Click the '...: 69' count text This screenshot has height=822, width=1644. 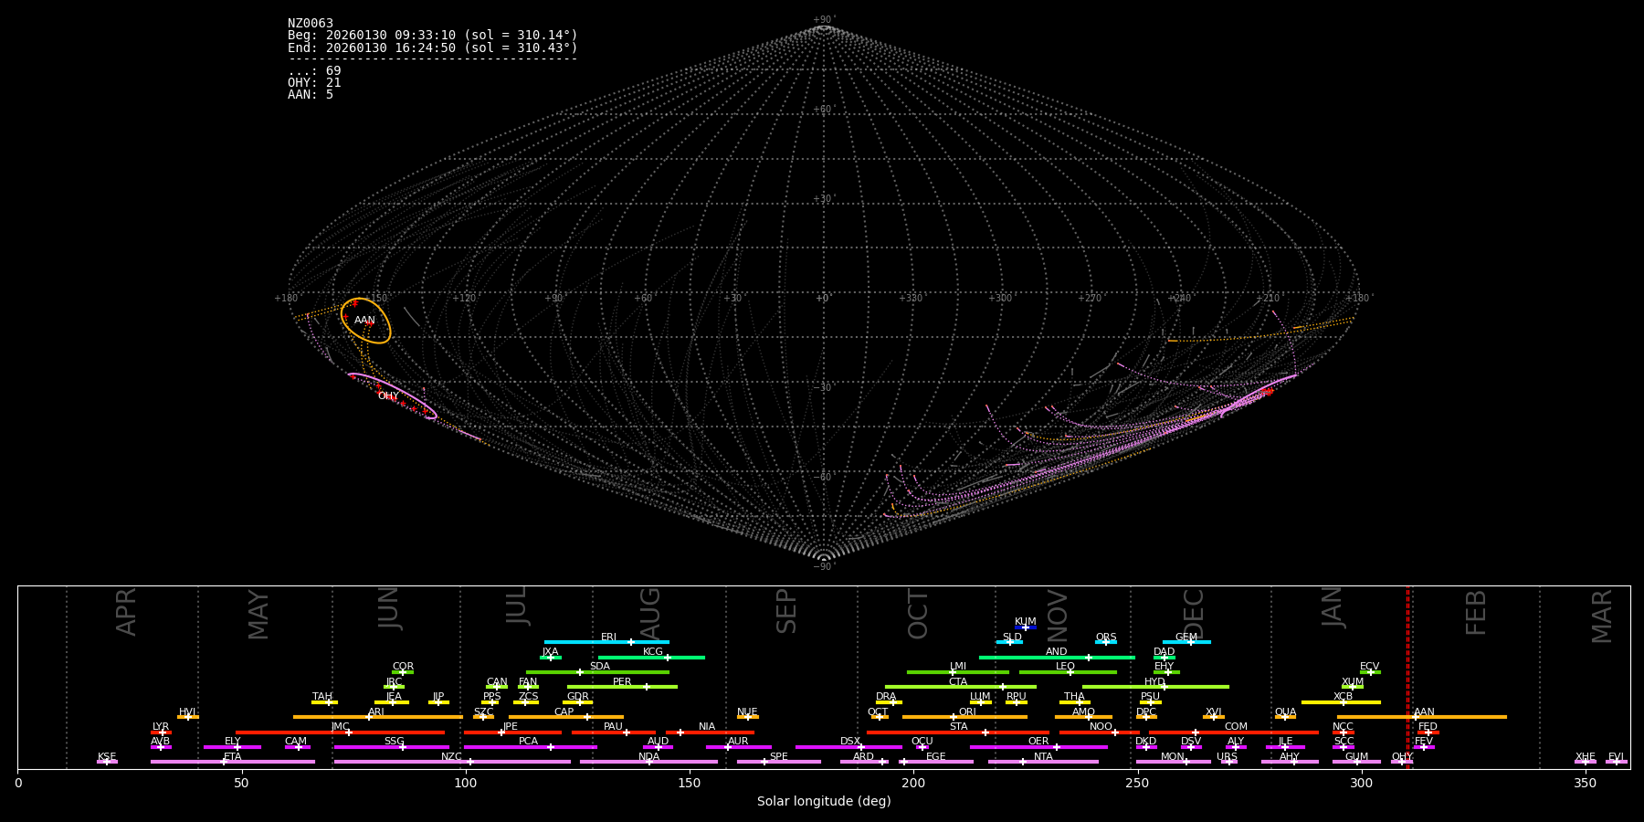tap(314, 71)
